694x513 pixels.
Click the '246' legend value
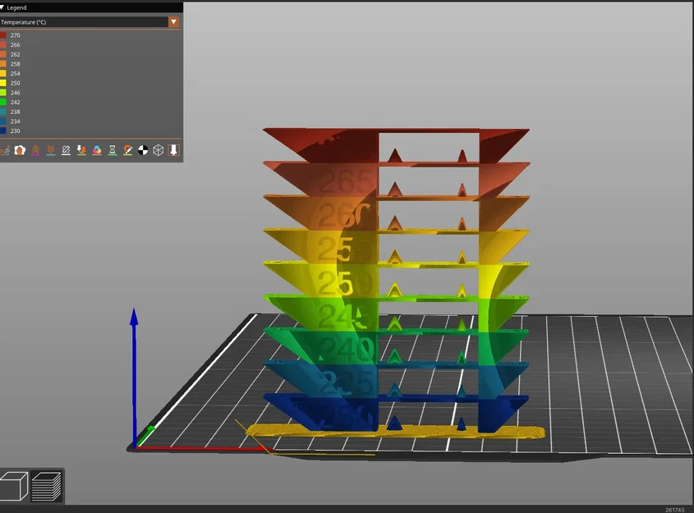15,93
